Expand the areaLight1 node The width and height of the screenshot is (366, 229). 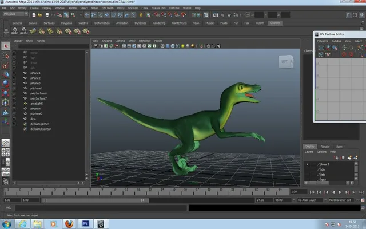pos(14,104)
